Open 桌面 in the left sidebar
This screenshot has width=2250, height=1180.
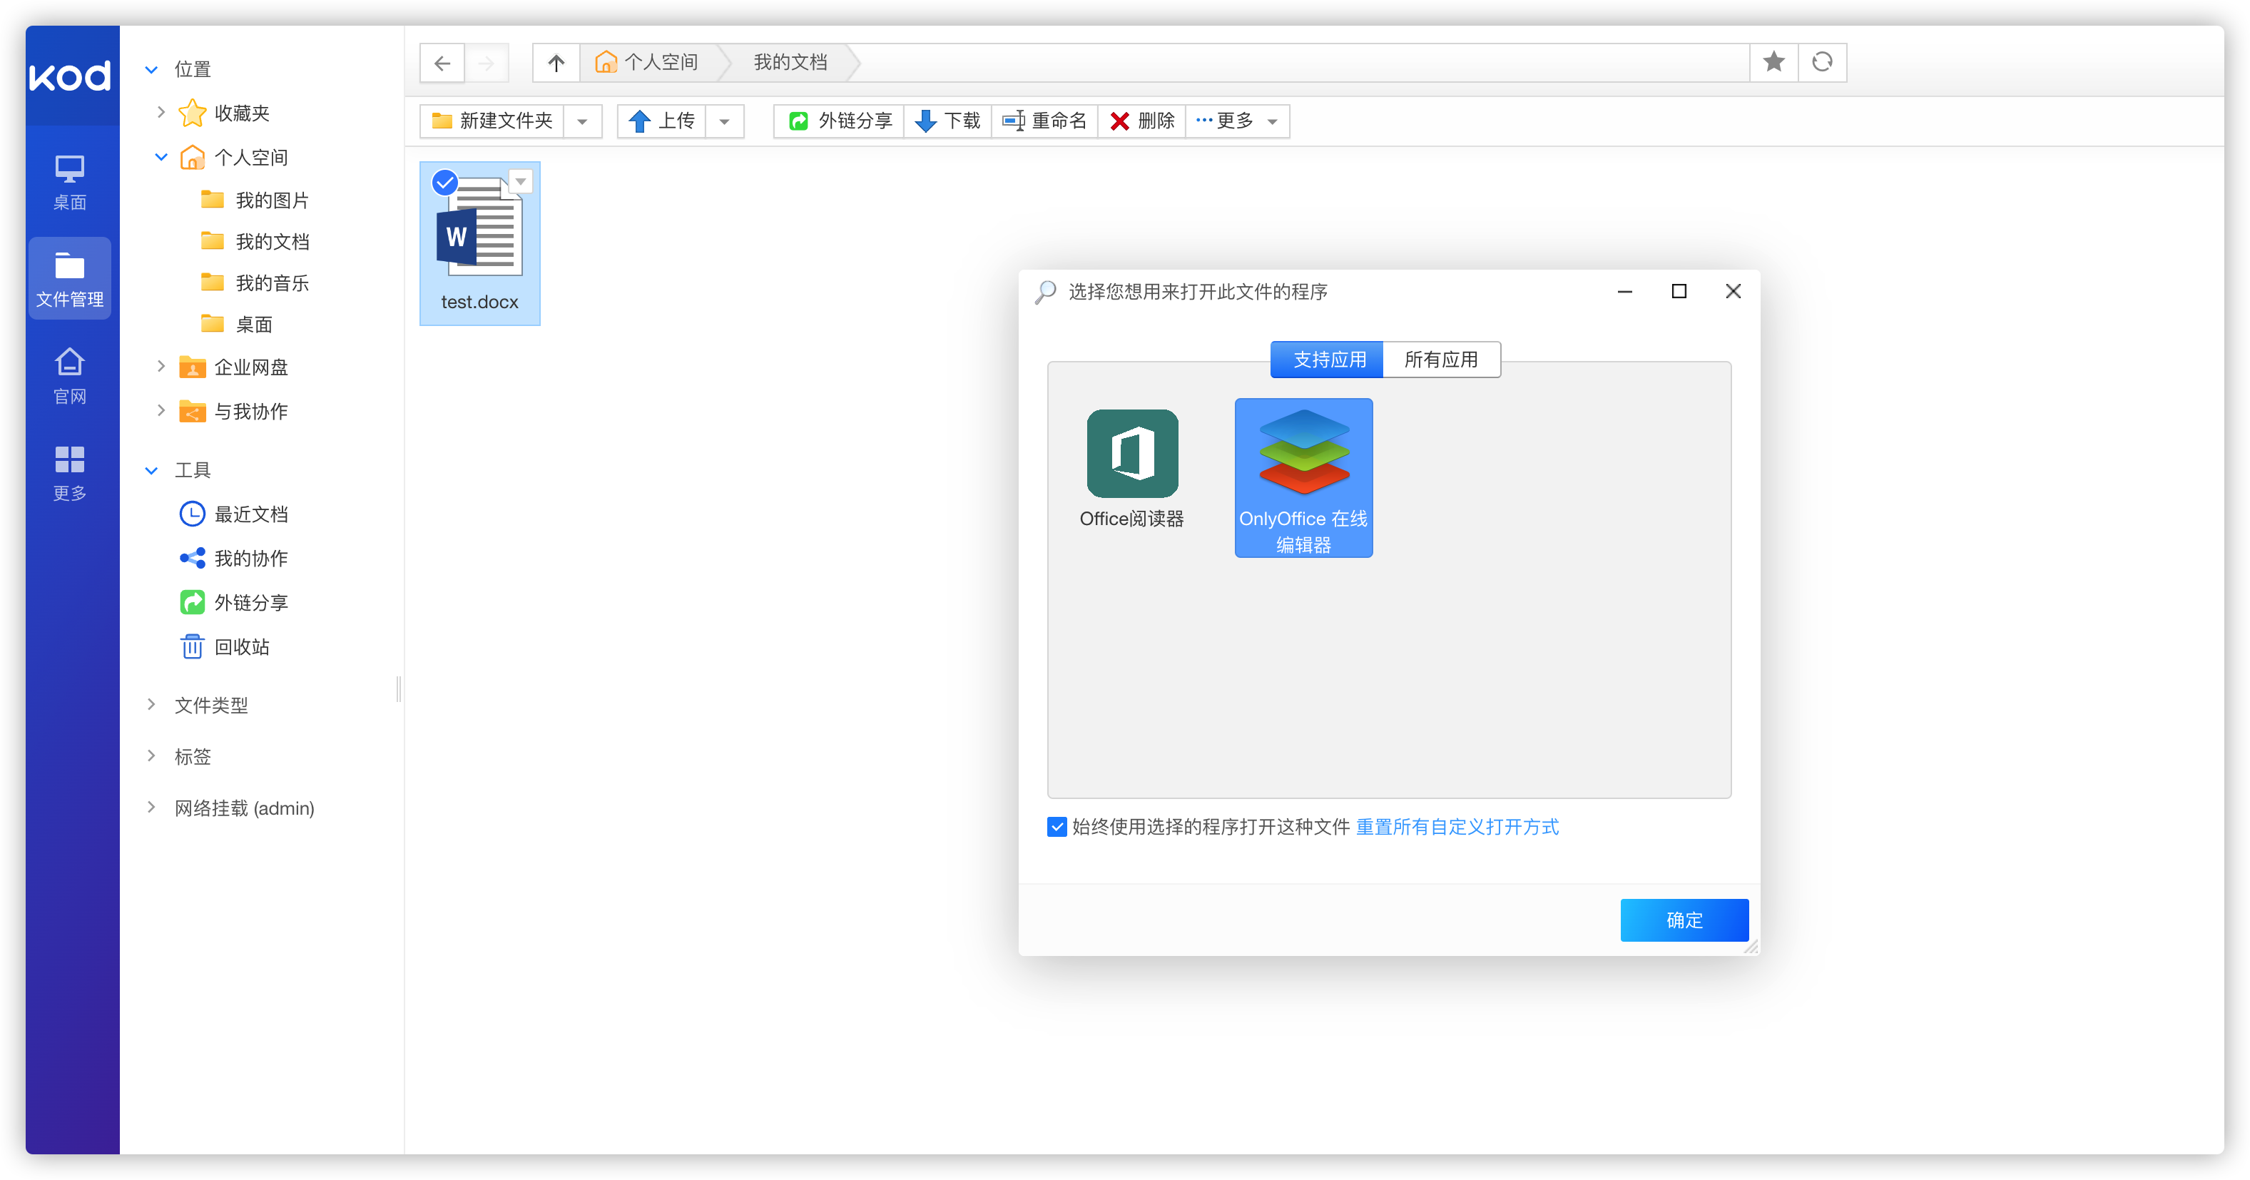click(69, 182)
